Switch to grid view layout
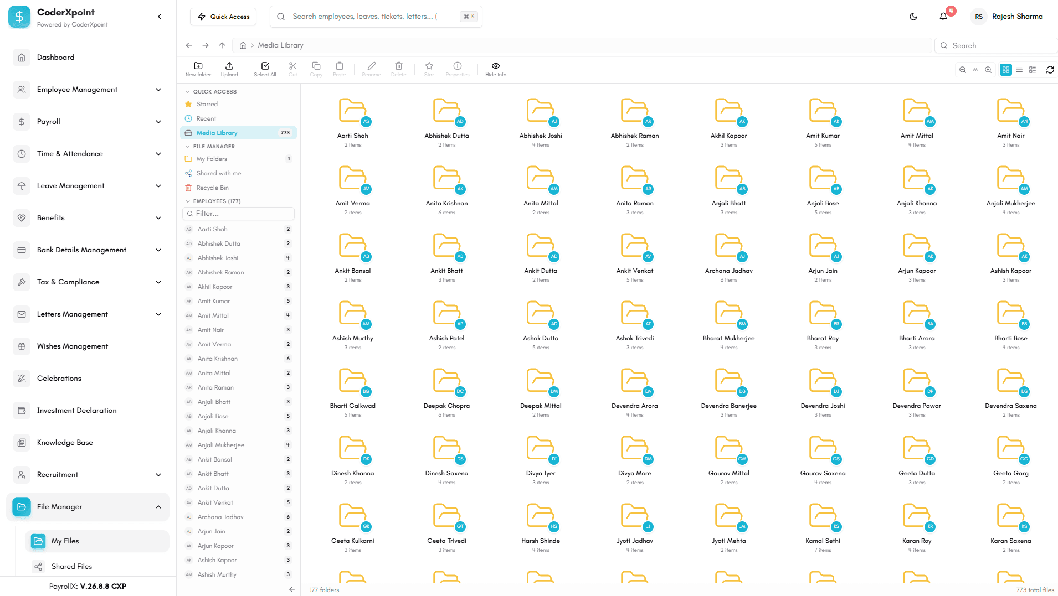The image size is (1058, 596). [1006, 70]
